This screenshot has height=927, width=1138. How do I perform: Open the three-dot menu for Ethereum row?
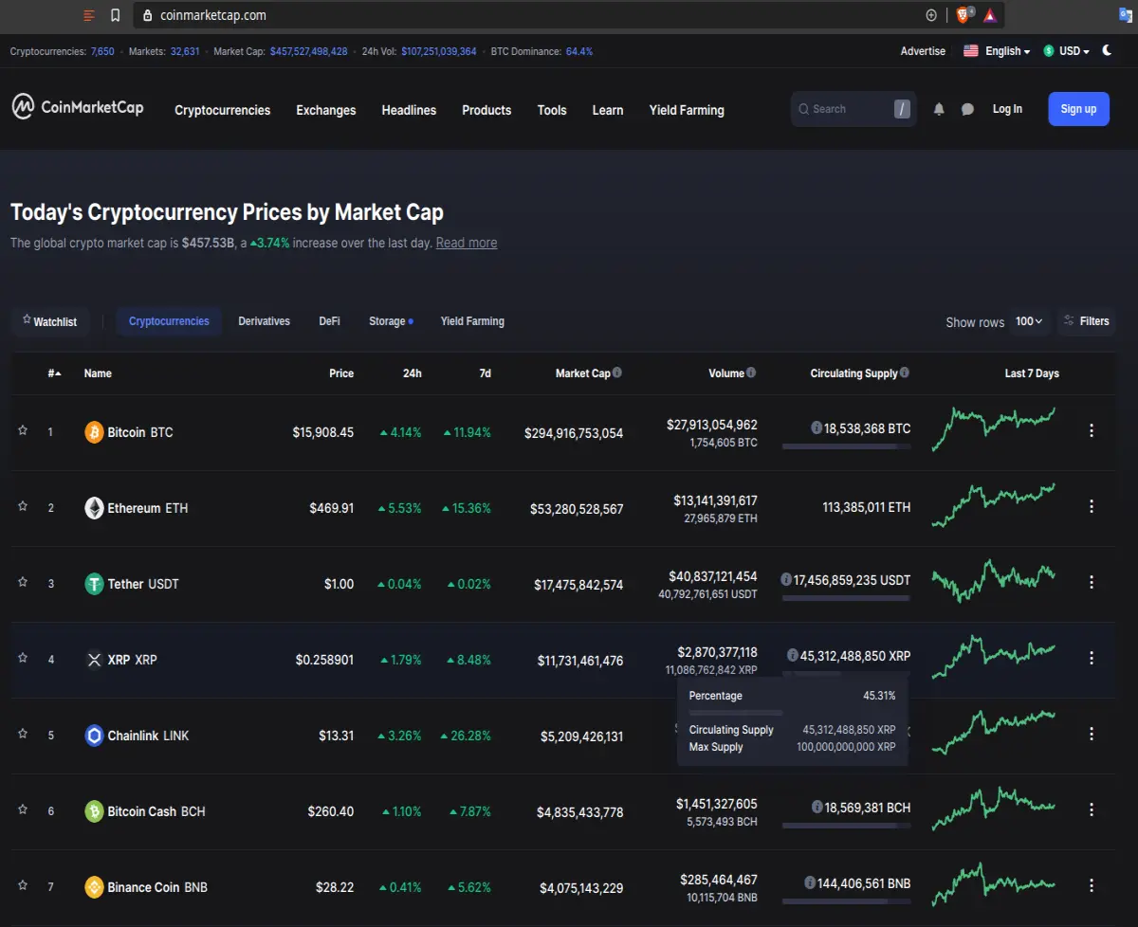(1091, 506)
